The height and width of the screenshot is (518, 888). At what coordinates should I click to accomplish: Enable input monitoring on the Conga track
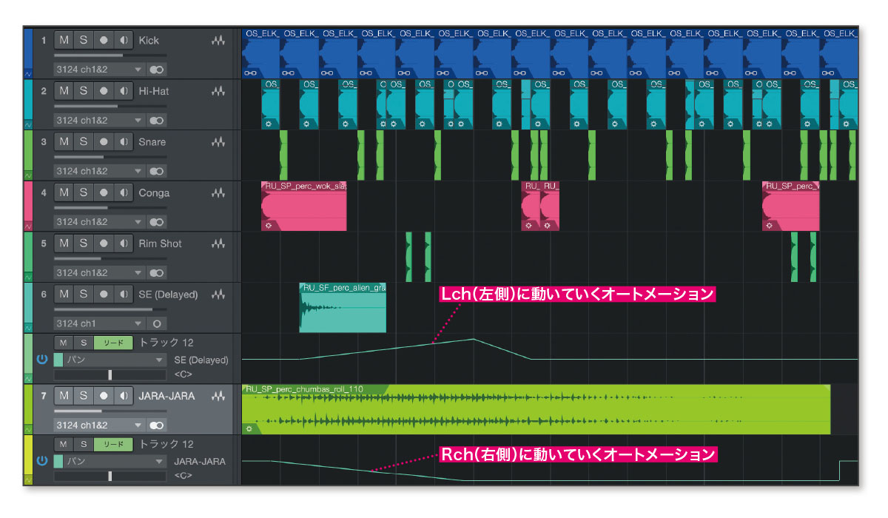pyautogui.click(x=124, y=192)
